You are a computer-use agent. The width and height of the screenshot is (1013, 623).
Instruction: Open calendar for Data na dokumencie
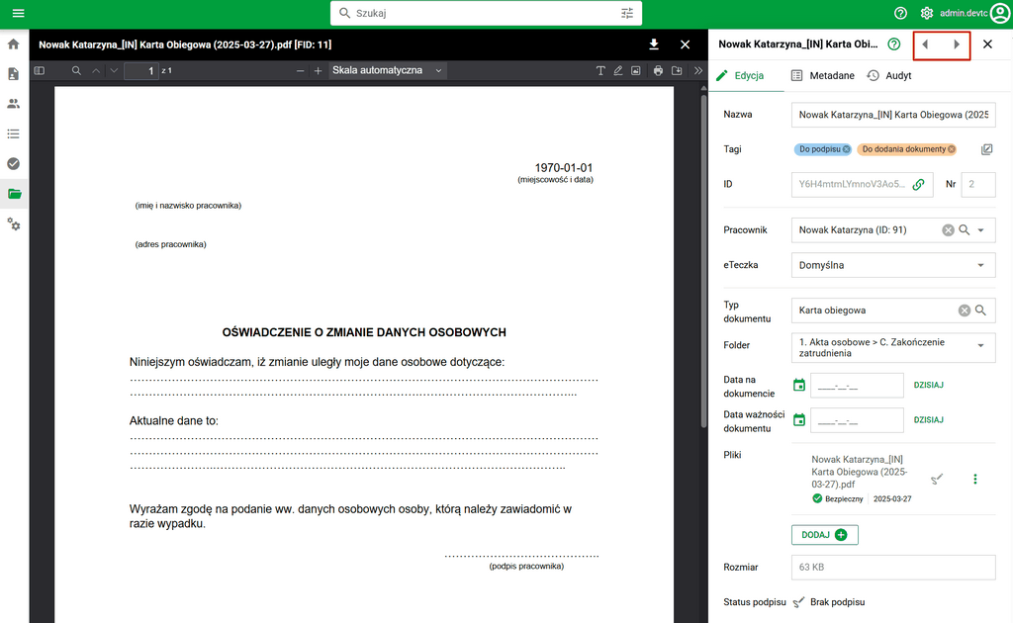[799, 385]
